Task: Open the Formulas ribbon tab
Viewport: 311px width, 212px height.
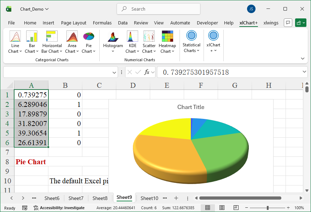Action: coord(102,23)
